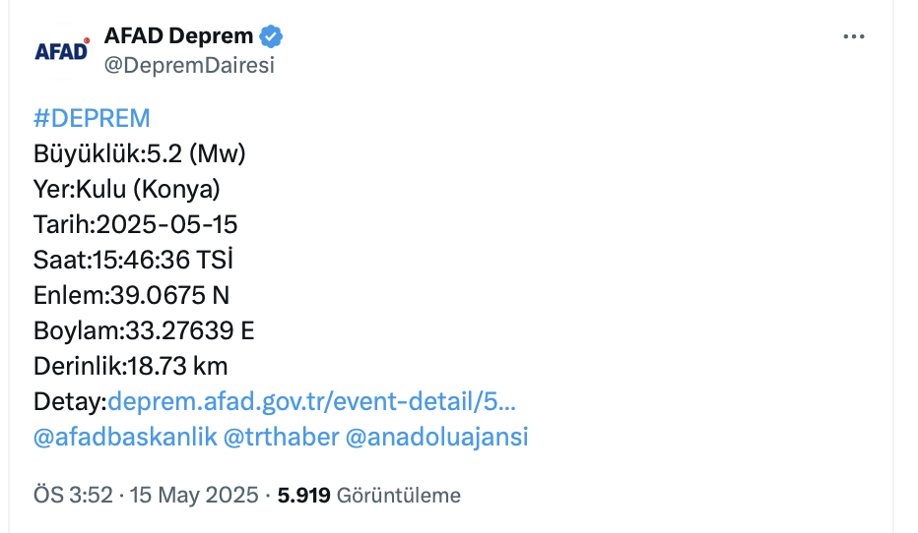This screenshot has height=533, width=918.
Task: Visit the @DepremDairesi handle
Action: click(x=189, y=65)
